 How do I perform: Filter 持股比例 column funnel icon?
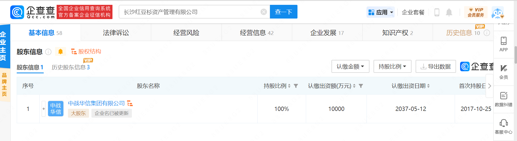[x=296, y=86]
